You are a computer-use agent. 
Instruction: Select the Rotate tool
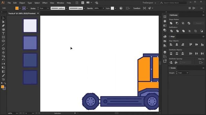pyautogui.click(x=4, y=60)
